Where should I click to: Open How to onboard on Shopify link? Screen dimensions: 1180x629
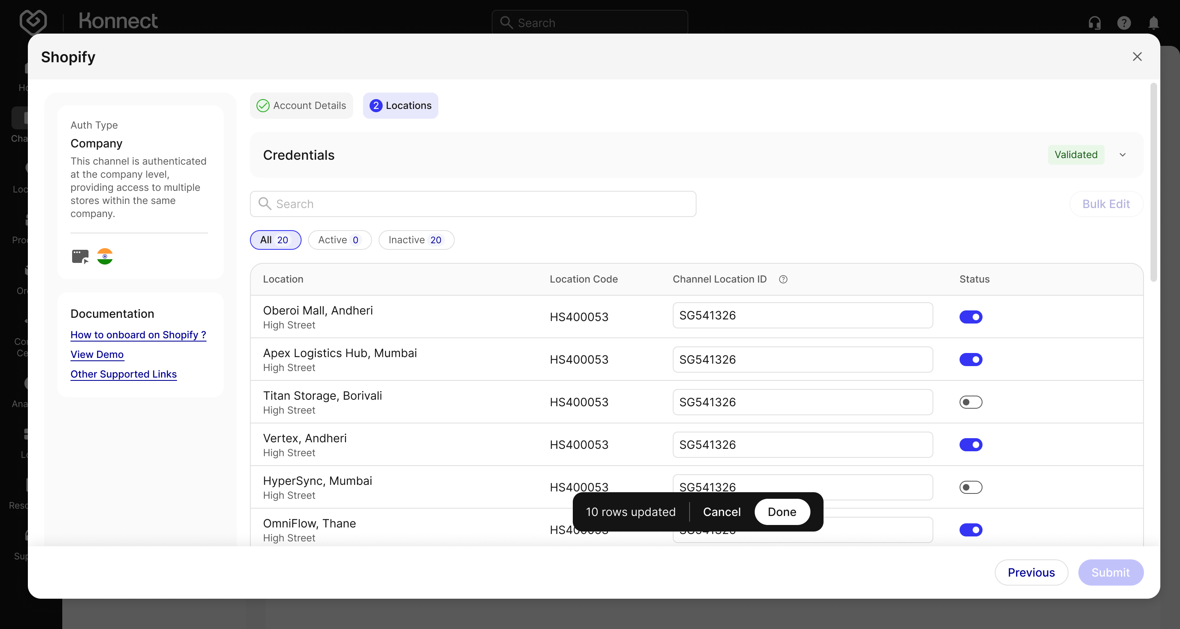tap(138, 335)
